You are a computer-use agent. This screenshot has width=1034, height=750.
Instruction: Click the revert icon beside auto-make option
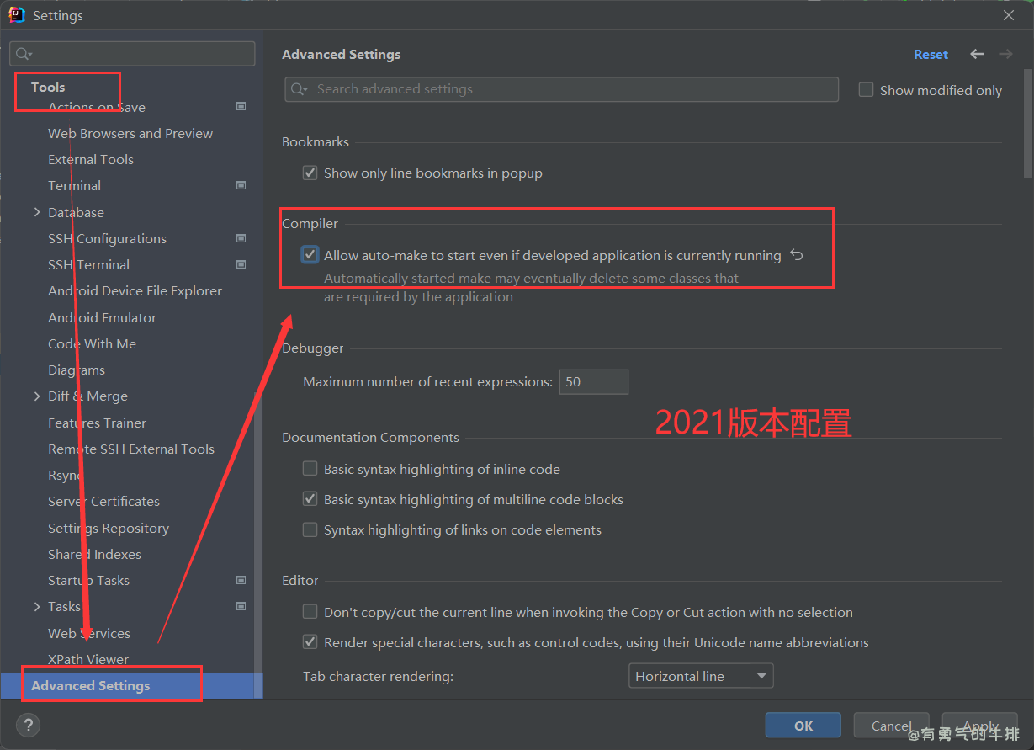[796, 255]
